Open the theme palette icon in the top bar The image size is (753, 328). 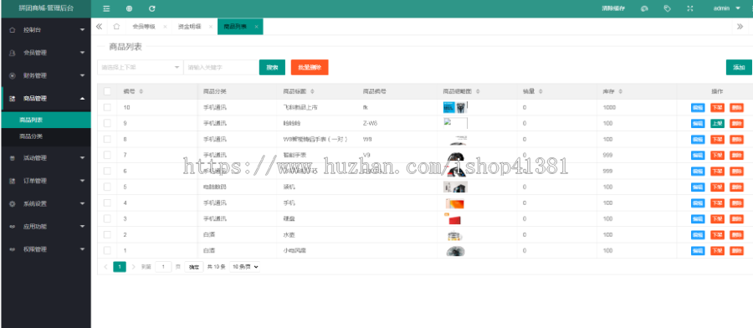coord(644,8)
